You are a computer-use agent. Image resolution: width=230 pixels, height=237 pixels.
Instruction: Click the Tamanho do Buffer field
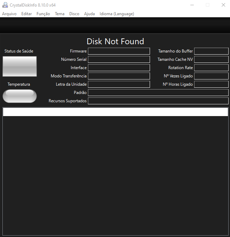211,51
